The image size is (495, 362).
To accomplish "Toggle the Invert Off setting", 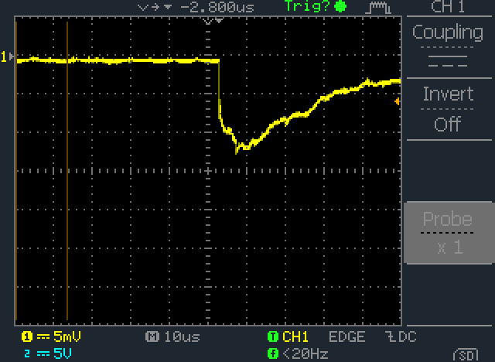I will (x=449, y=109).
